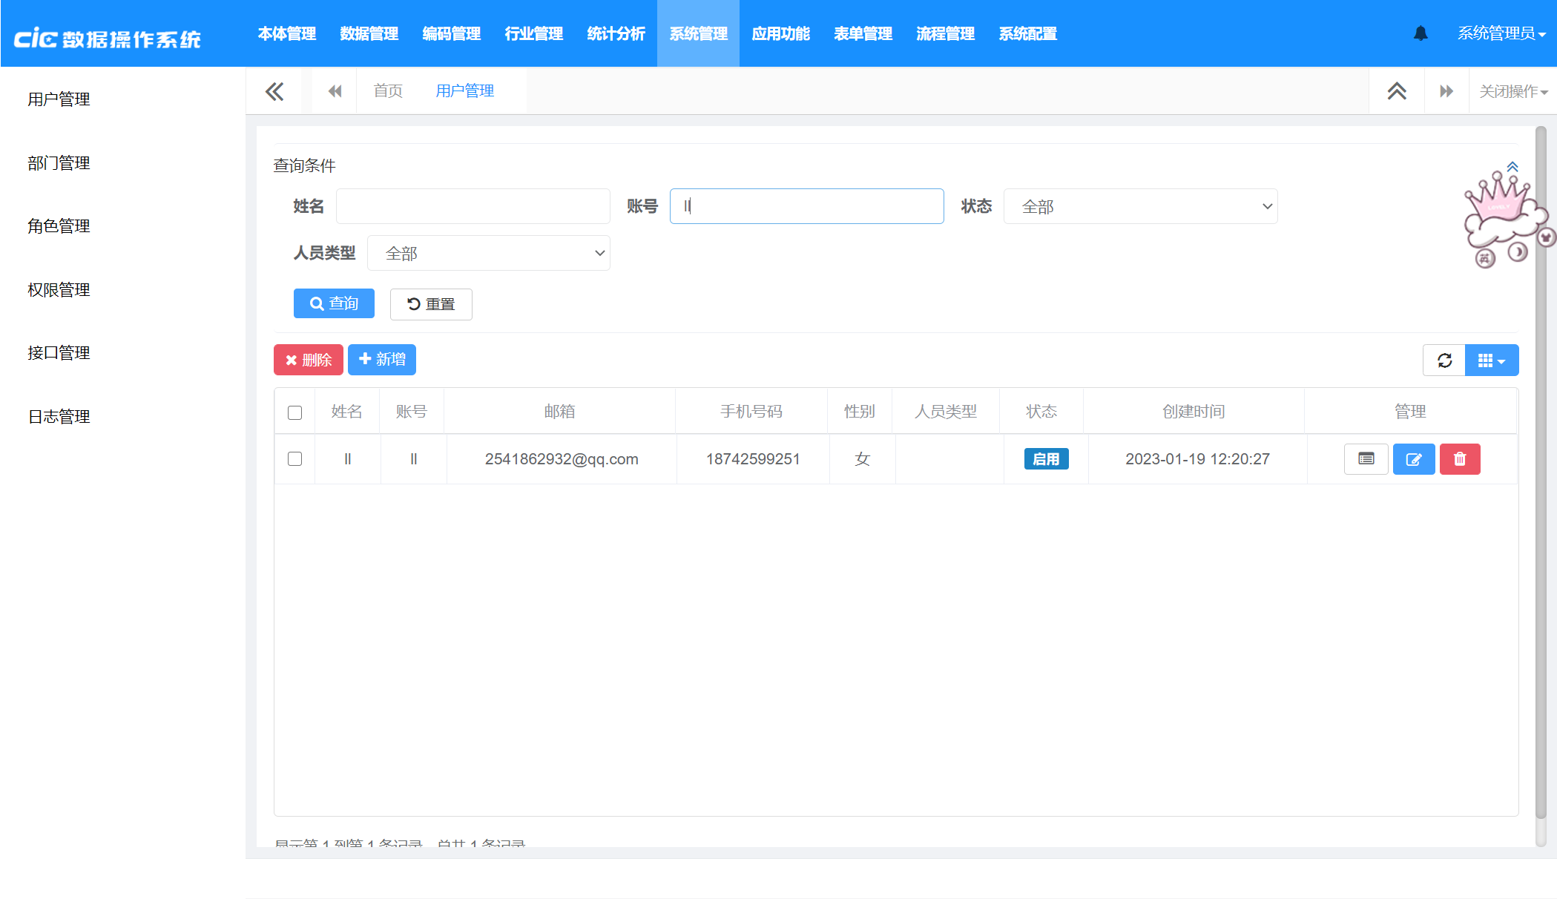This screenshot has height=899, width=1557.
Task: Check the select-all header checkbox
Action: pyautogui.click(x=294, y=412)
